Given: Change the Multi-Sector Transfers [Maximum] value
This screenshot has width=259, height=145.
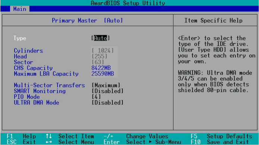Looking at the screenshot, I should [106, 85].
